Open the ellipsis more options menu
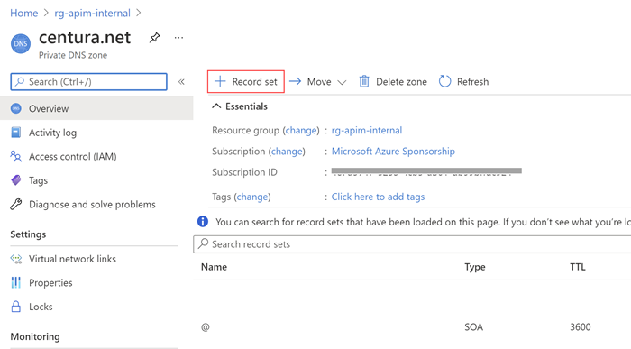631x349 pixels. (x=178, y=38)
